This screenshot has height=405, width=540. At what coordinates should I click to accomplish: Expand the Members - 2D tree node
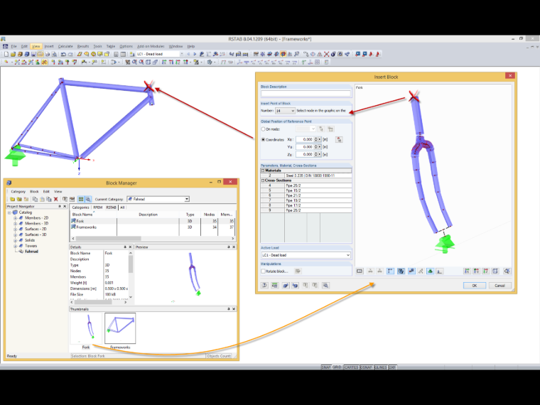click(15, 218)
